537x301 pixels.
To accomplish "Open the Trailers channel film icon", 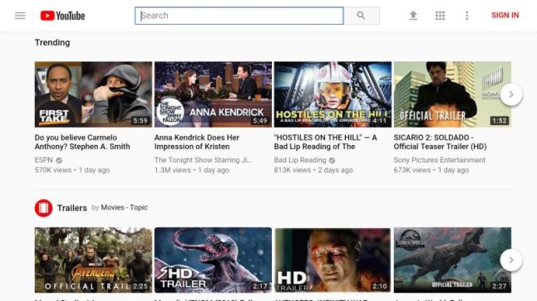I will (x=43, y=208).
